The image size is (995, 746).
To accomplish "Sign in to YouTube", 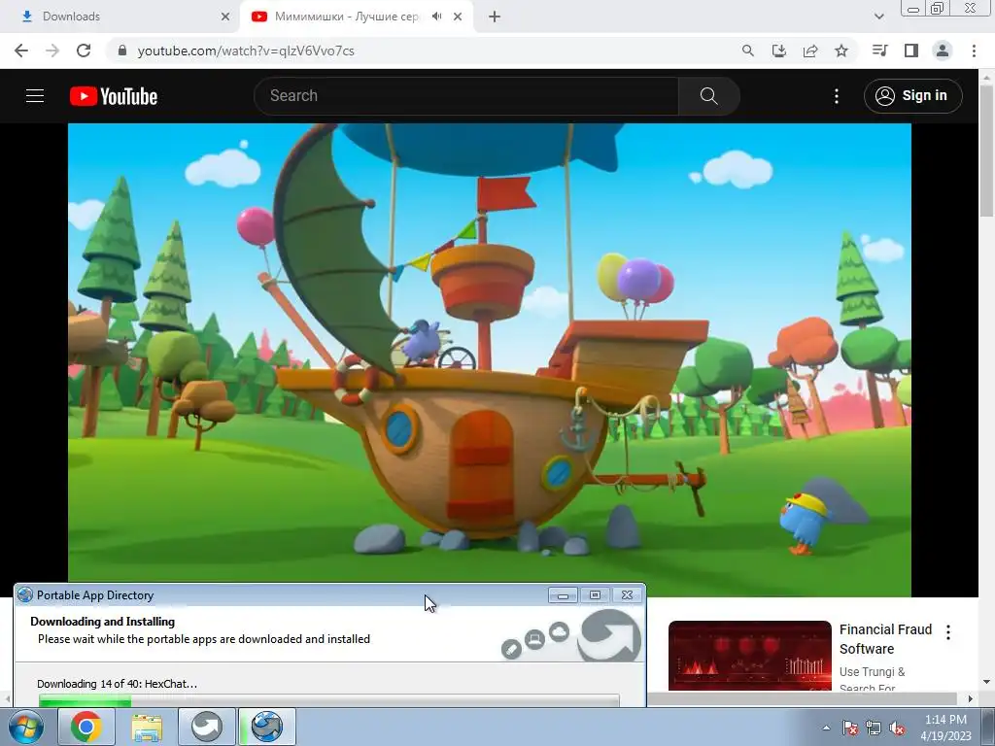I will click(x=912, y=96).
